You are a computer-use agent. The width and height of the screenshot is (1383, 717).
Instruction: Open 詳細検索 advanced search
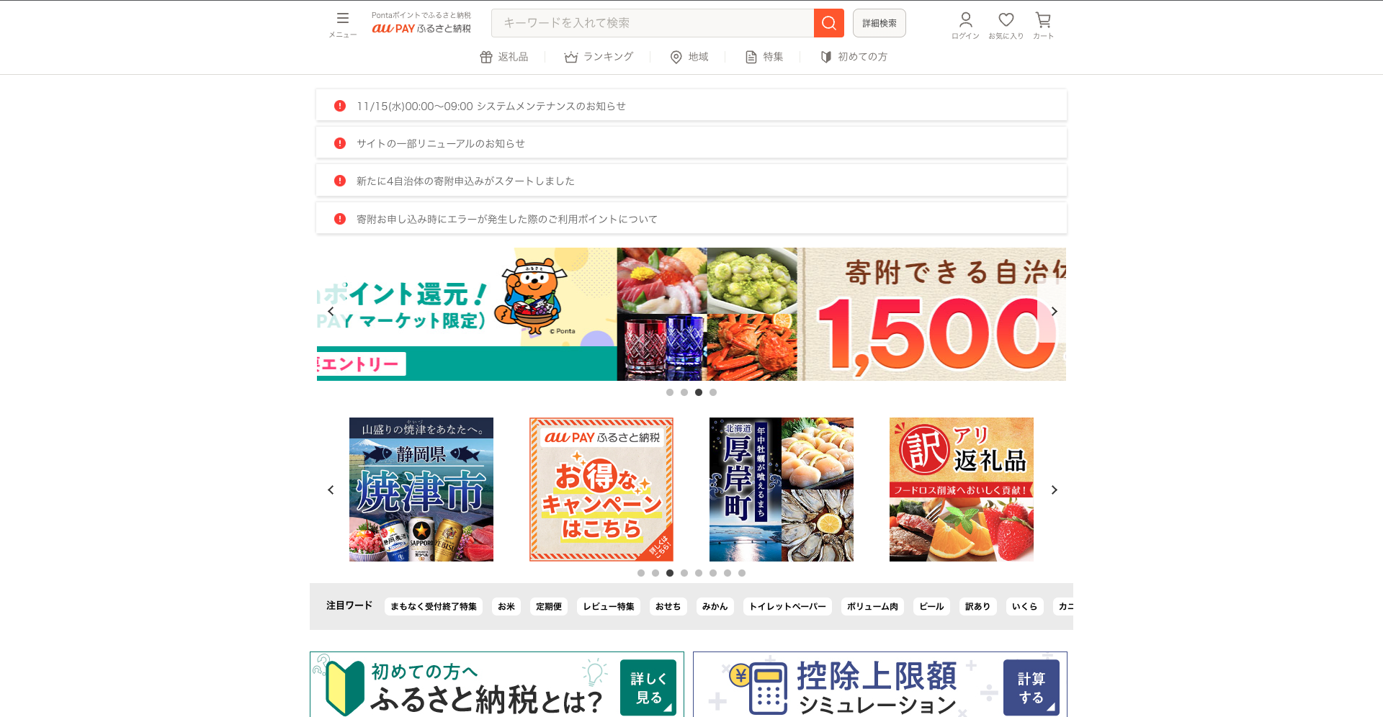(x=879, y=22)
